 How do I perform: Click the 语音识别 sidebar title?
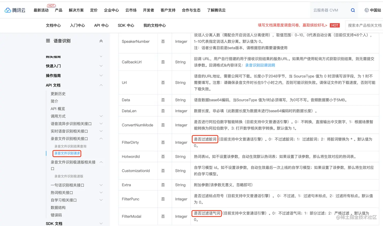coord(62,41)
